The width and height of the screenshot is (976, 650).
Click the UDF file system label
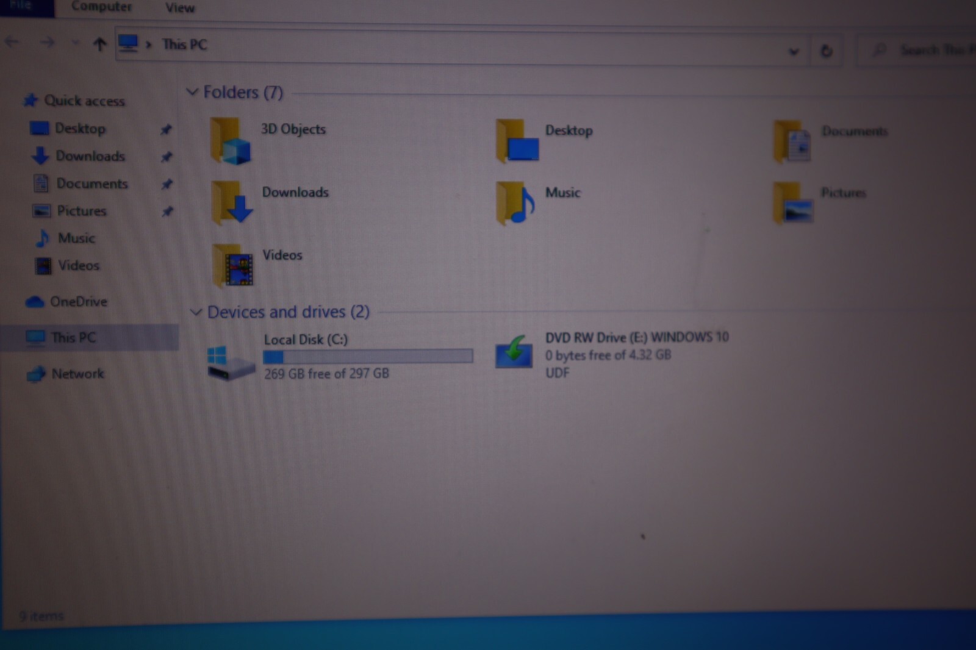click(x=557, y=373)
